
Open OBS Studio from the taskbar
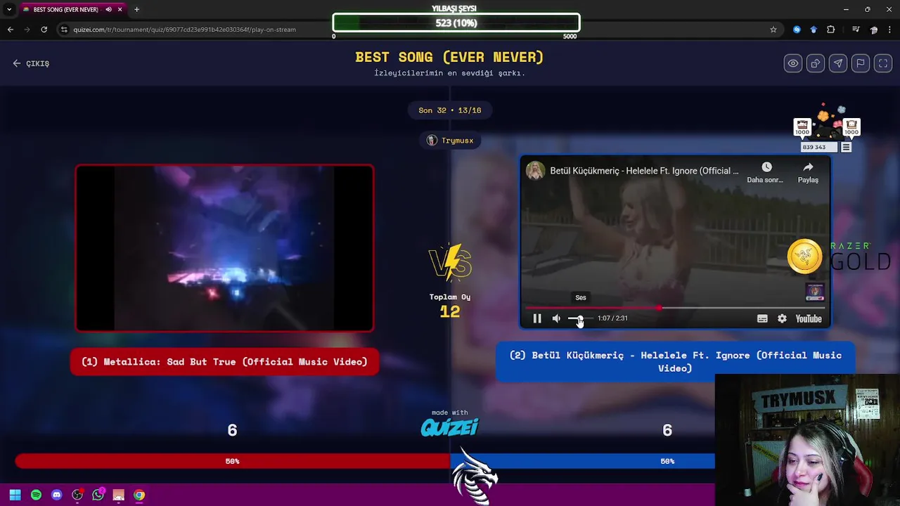coord(77,495)
